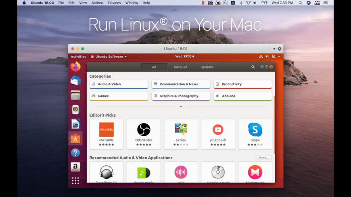Click the macOS volume icon

pos(255,3)
